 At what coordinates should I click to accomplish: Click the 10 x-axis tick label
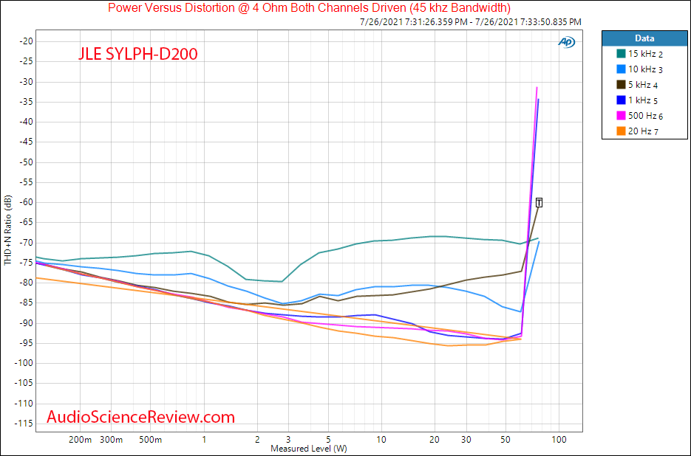point(381,439)
